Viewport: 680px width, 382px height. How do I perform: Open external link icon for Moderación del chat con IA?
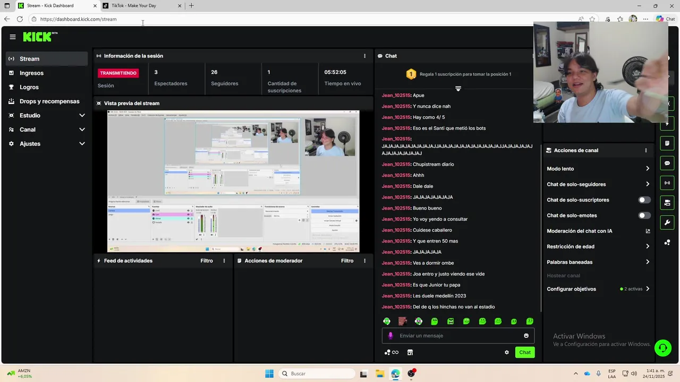648,231
